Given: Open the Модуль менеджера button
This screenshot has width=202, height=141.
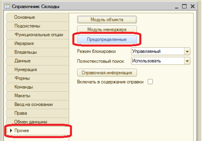Looking at the screenshot, I should click(107, 30).
